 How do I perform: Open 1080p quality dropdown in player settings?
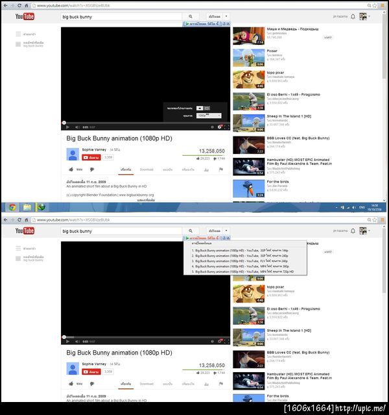[209, 116]
